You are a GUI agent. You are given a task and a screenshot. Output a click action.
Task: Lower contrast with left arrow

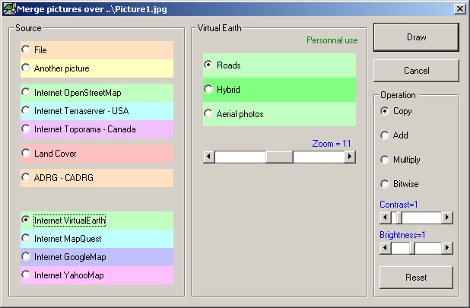point(385,218)
